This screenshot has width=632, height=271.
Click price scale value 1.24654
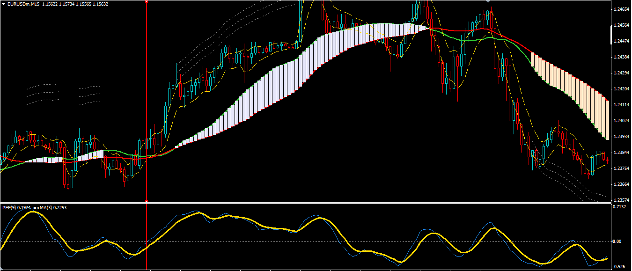pyautogui.click(x=621, y=9)
